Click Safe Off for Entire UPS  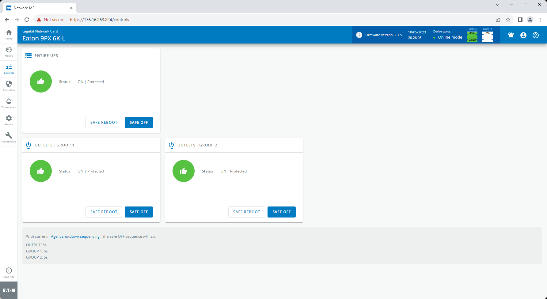(x=139, y=123)
